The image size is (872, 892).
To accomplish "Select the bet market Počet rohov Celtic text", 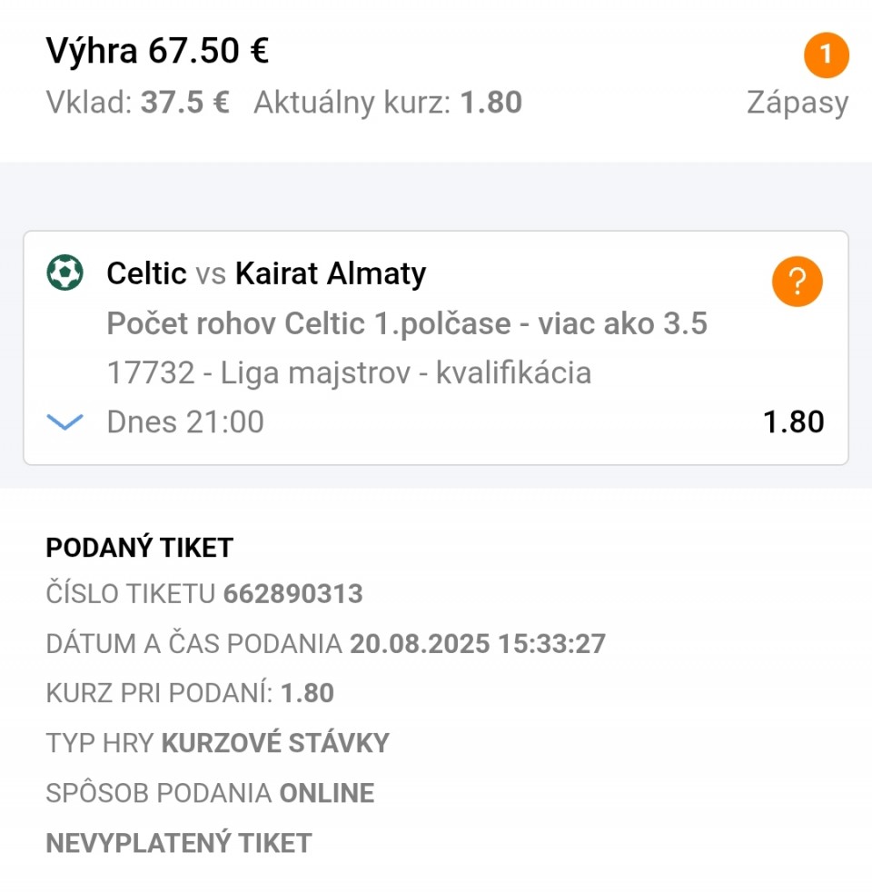I will 407,323.
